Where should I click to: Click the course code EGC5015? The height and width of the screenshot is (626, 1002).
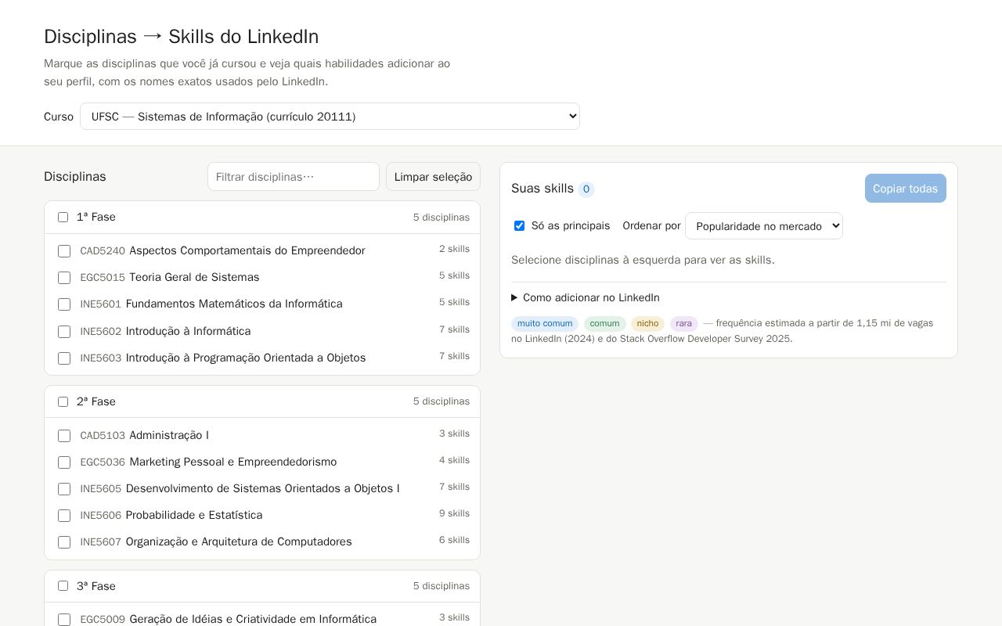pos(103,278)
